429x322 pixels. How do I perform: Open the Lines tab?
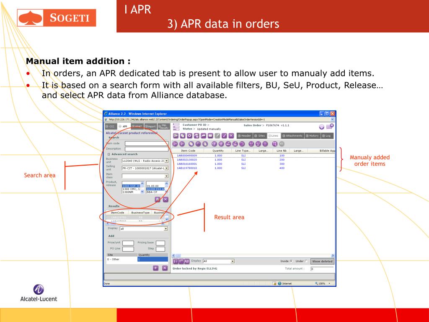click(x=273, y=135)
